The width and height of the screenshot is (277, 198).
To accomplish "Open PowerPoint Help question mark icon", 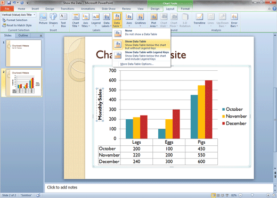I will (274, 9).
